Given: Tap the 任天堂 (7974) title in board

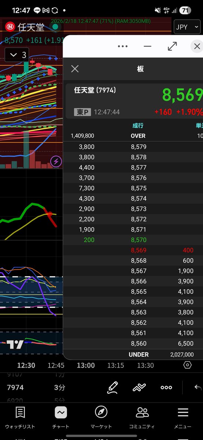Looking at the screenshot, I should click(95, 90).
